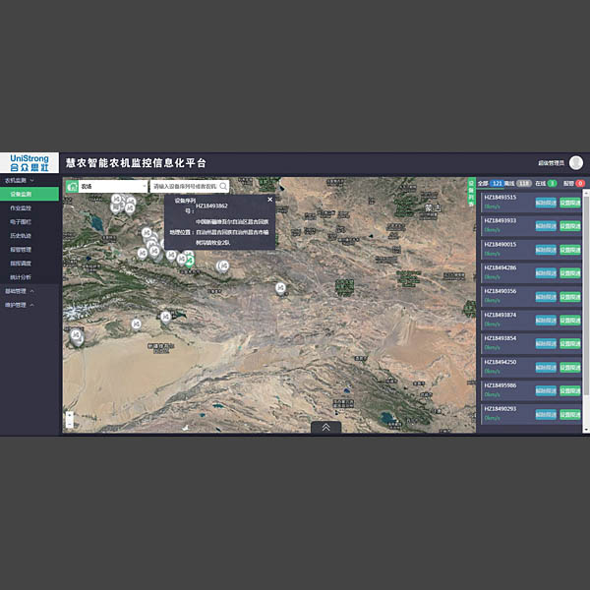
Task: Select the green device marker on map
Action: point(189,261)
